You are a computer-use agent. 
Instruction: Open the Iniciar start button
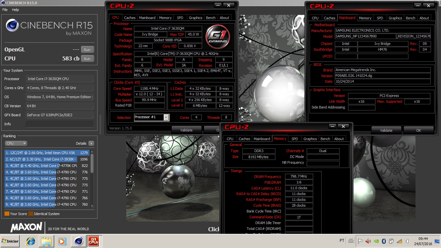pos(10,241)
